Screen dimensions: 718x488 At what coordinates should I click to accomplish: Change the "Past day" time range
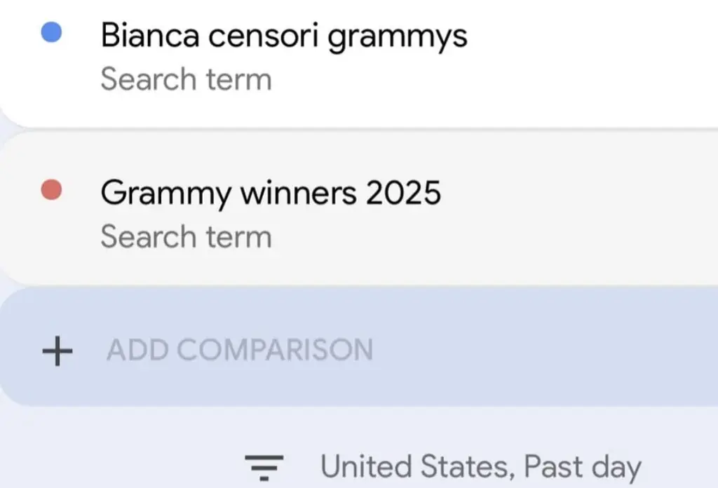[583, 467]
